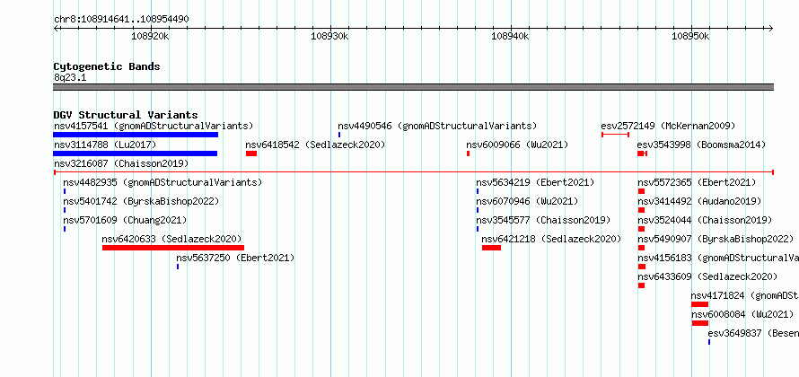Click nsv6009066 (Wu2021) text
This screenshot has height=377, width=799.
[x=517, y=145]
